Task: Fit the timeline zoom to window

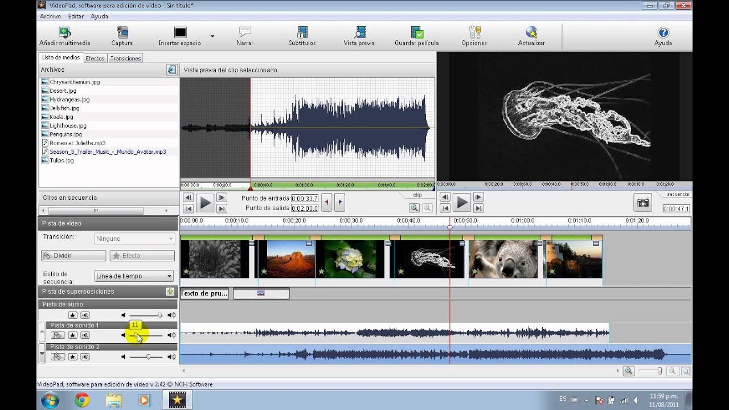Action: (x=685, y=371)
